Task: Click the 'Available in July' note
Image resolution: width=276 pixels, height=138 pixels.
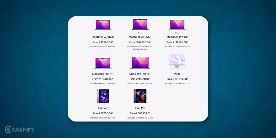Action: tap(140, 49)
